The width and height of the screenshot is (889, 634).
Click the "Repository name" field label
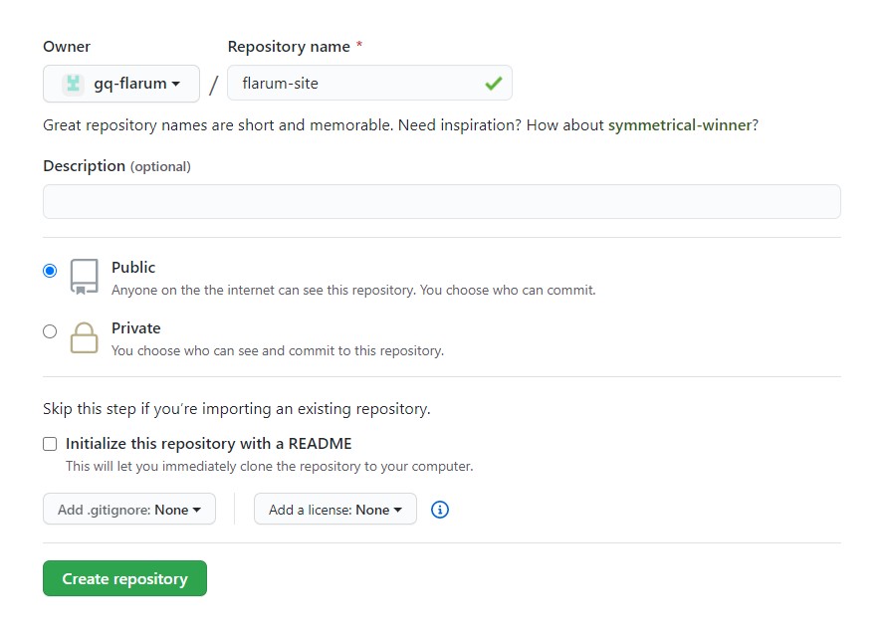289,47
